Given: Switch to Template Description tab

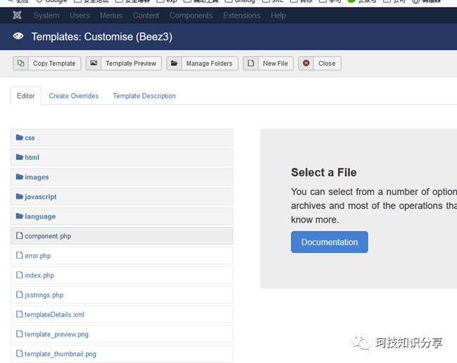Looking at the screenshot, I should [144, 96].
